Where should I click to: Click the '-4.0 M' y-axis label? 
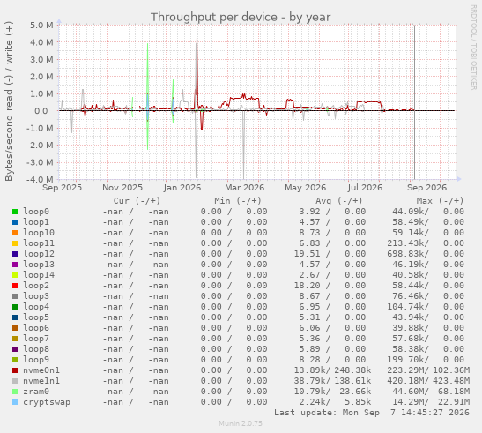[x=40, y=179]
